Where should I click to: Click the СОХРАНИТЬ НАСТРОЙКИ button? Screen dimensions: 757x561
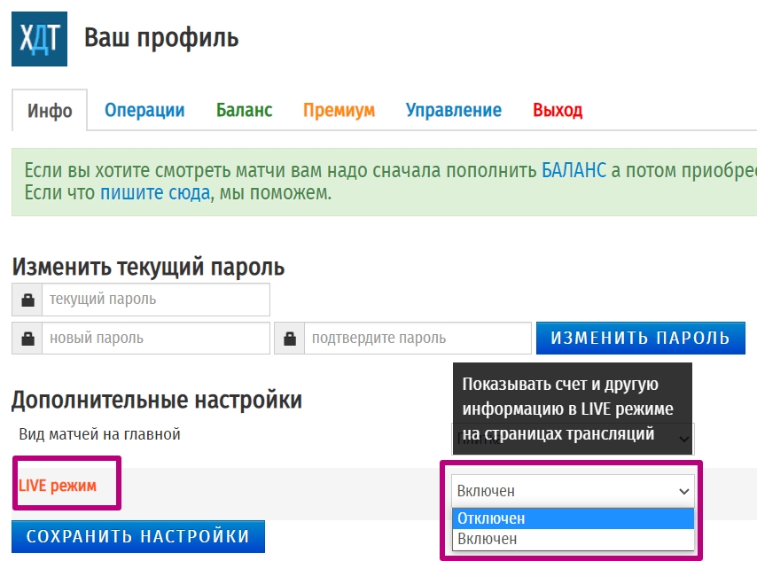click(137, 536)
